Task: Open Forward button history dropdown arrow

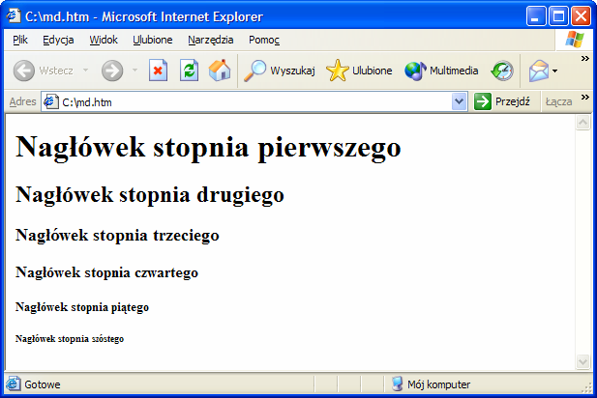Action: coord(134,71)
